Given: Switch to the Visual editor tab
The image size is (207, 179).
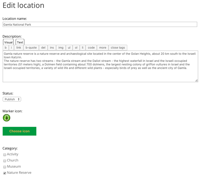Looking at the screenshot, I should pos(8,42).
